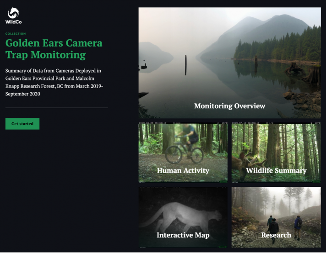The width and height of the screenshot is (326, 253).
Task: Open the Interactive Map tile
Action: coord(183,217)
